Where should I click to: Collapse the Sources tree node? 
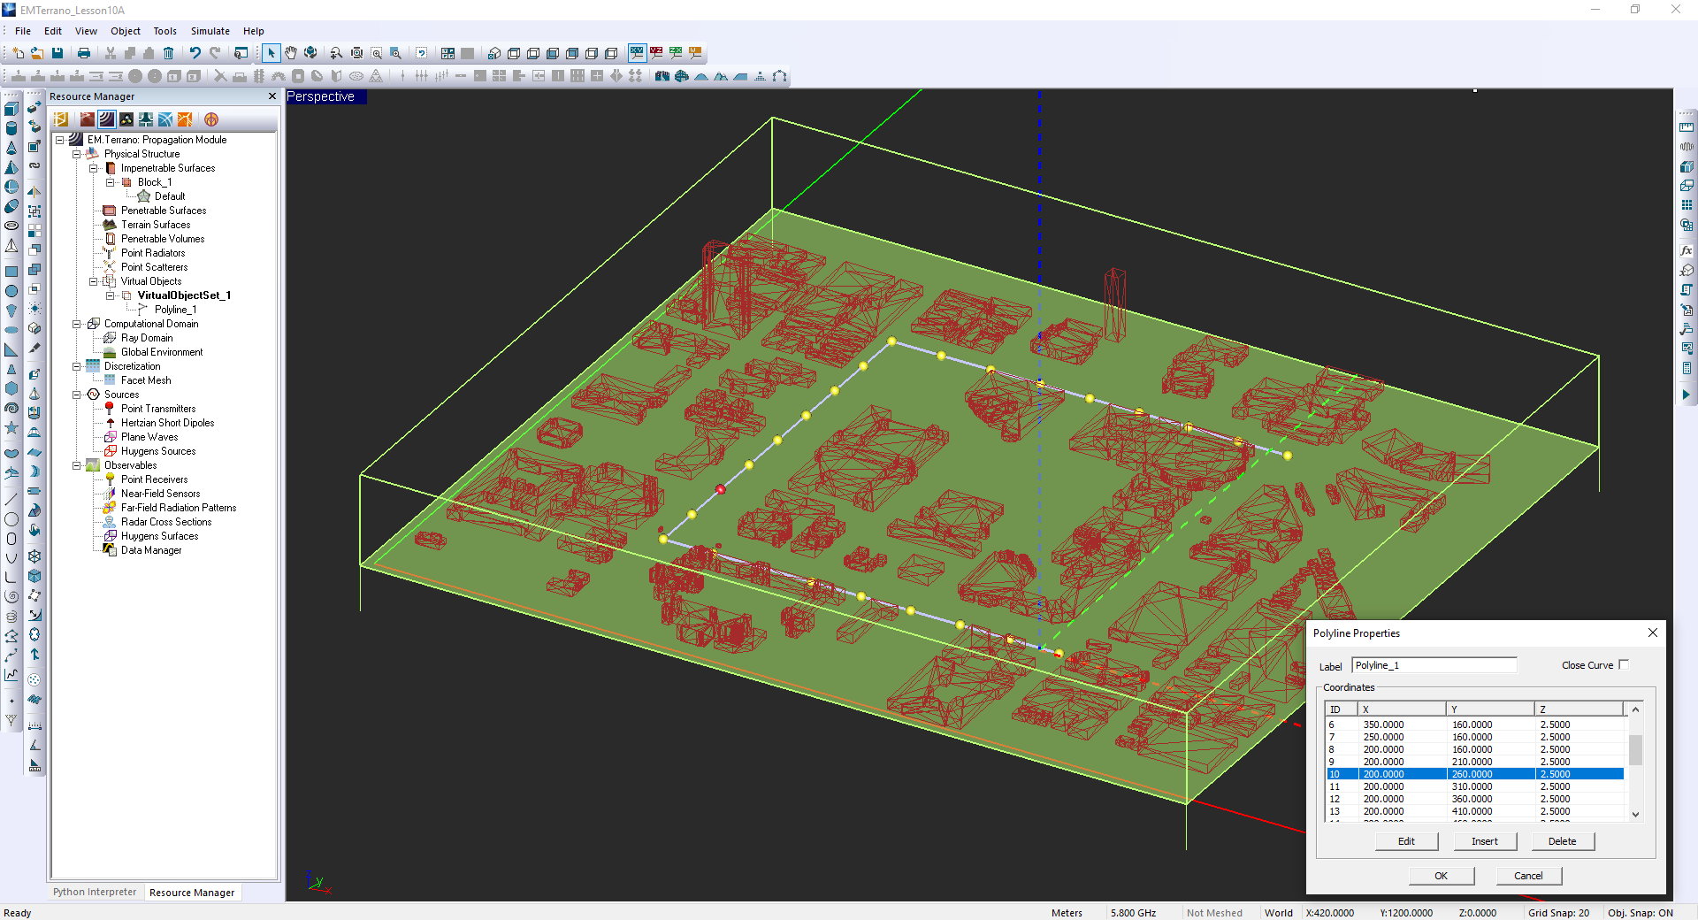pos(77,395)
